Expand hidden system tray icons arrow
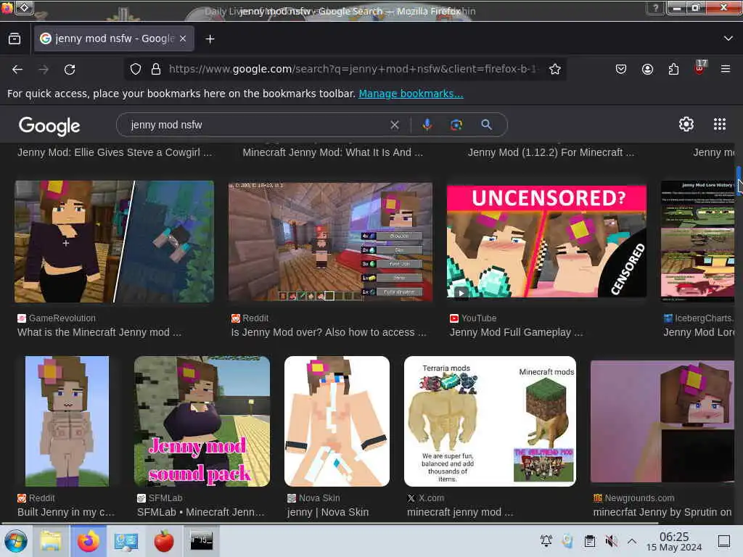Screen dimensions: 743x557 (x=632, y=541)
